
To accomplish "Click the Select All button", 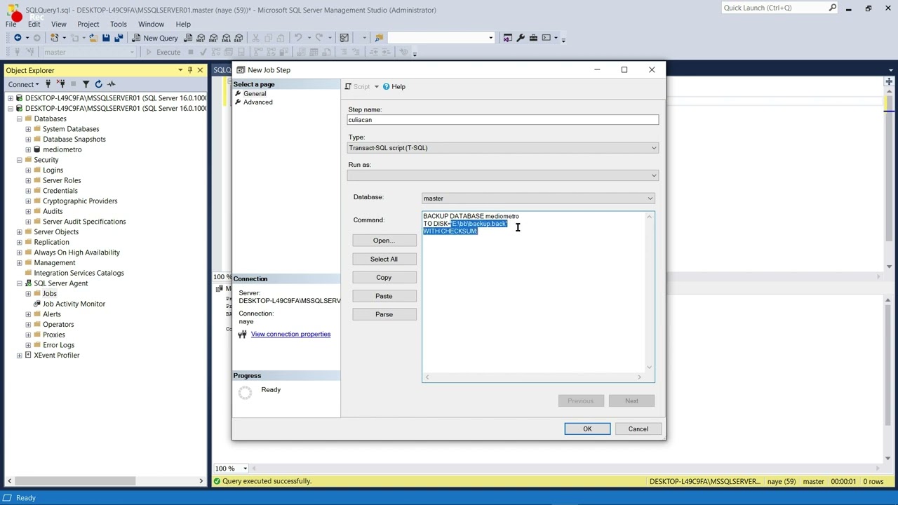I will pos(384,259).
